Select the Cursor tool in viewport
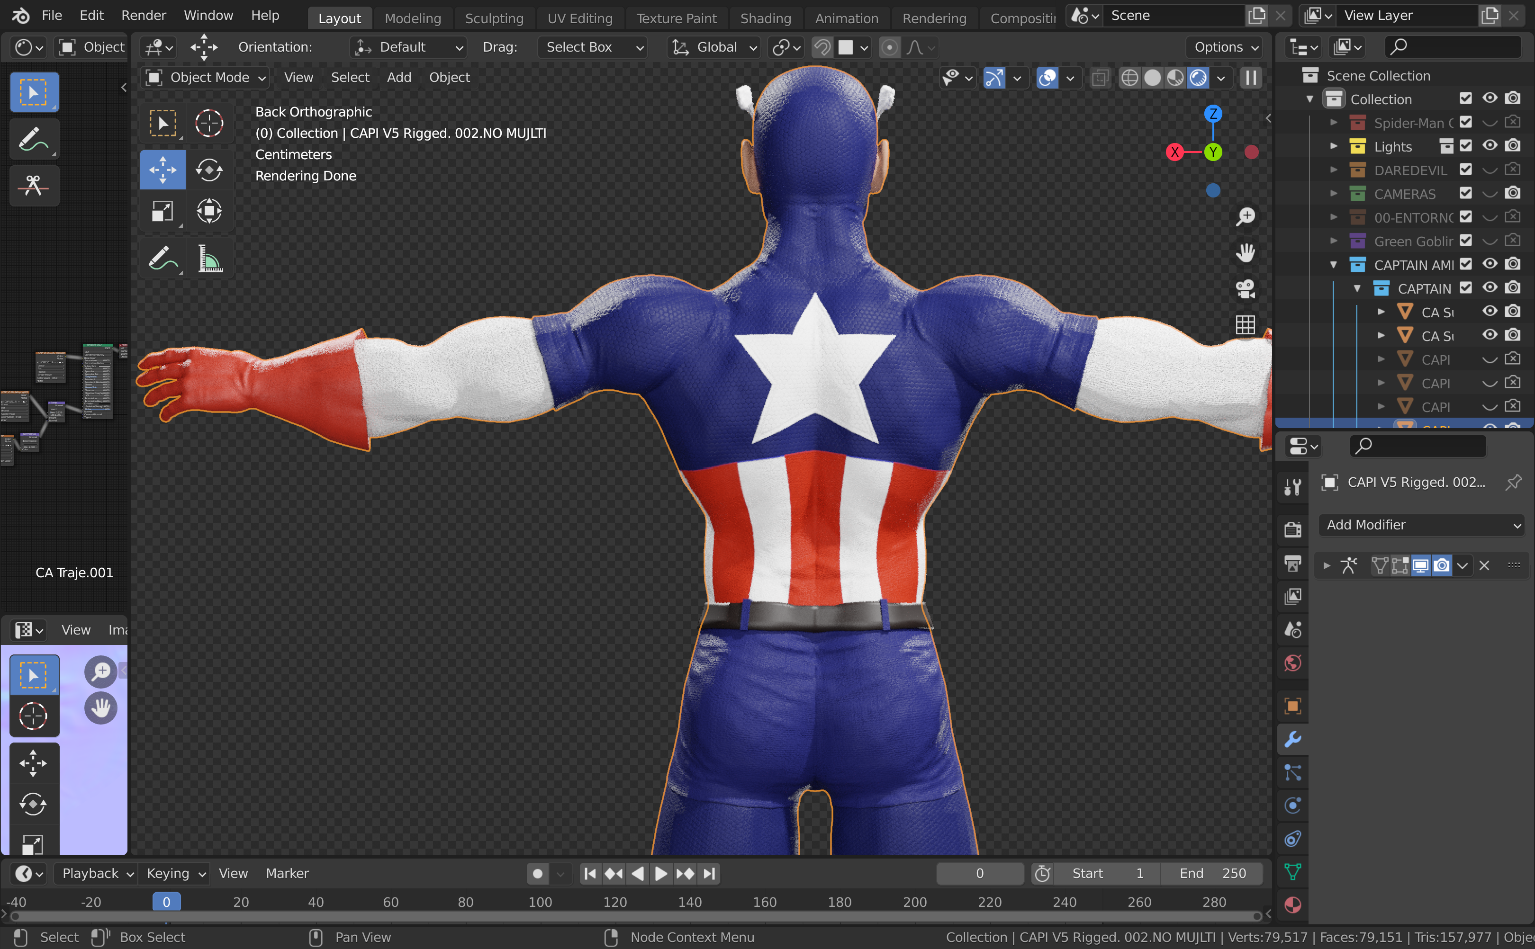Screen dimensions: 1535x949 click(x=208, y=123)
